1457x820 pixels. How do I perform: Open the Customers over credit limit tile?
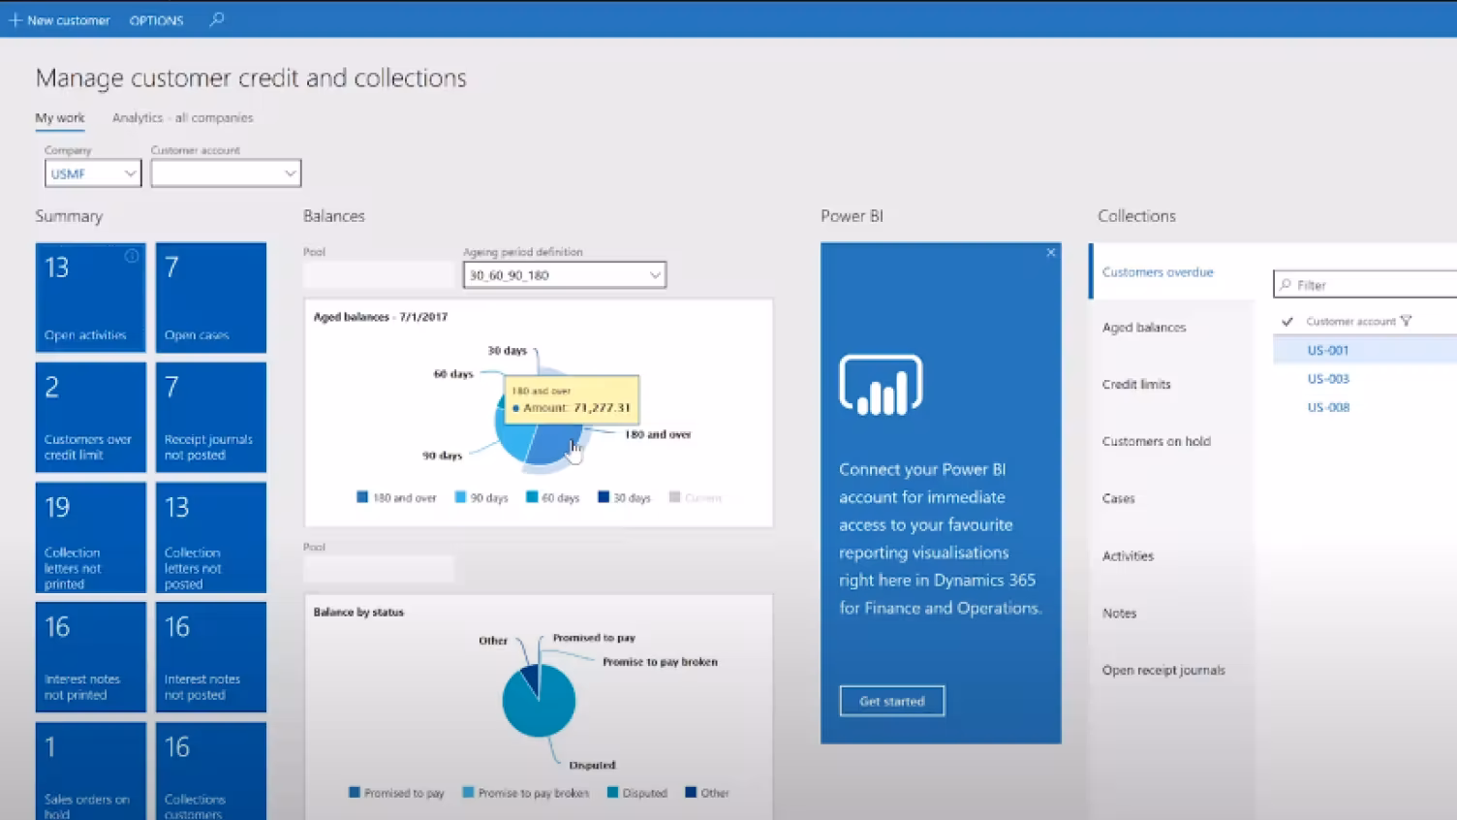pyautogui.click(x=90, y=418)
